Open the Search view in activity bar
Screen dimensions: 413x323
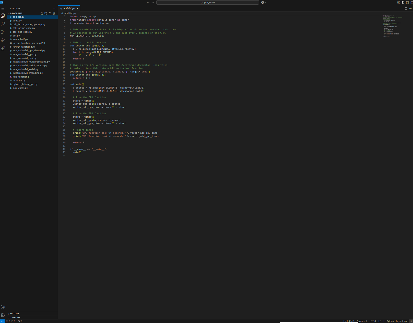pyautogui.click(x=3, y=24)
